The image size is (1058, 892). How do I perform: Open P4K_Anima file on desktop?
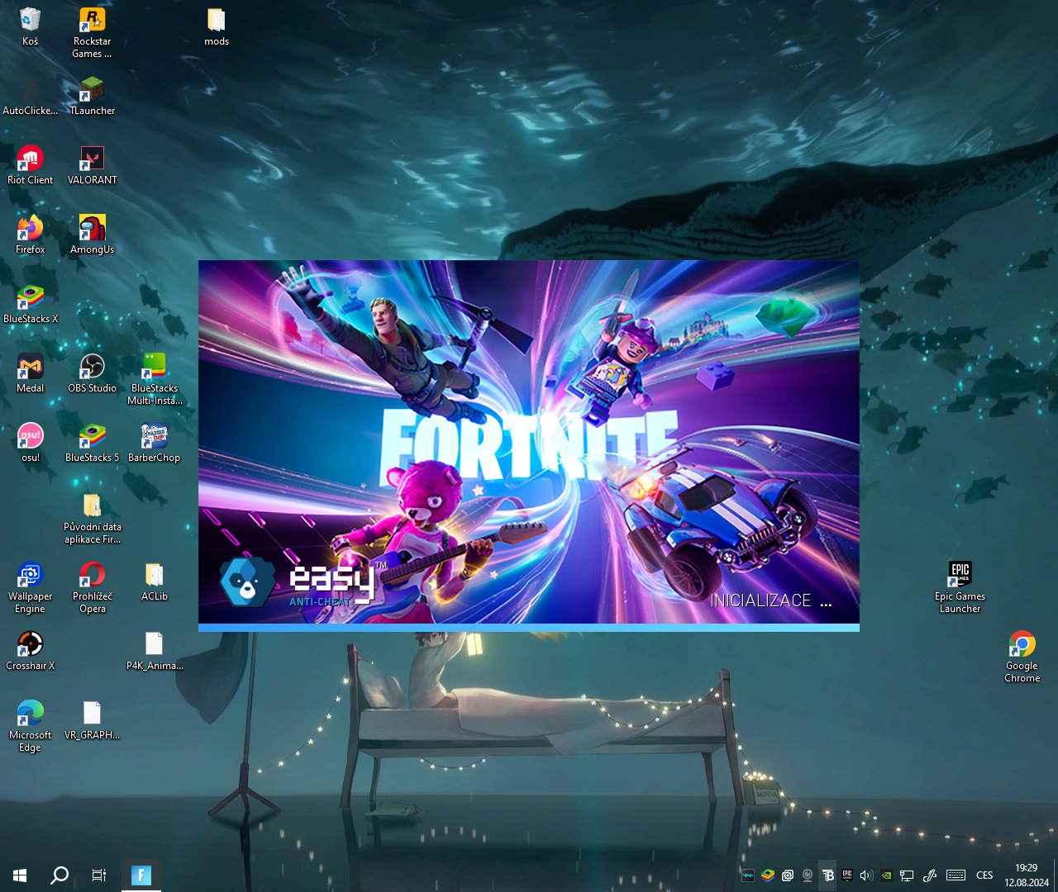tap(155, 651)
